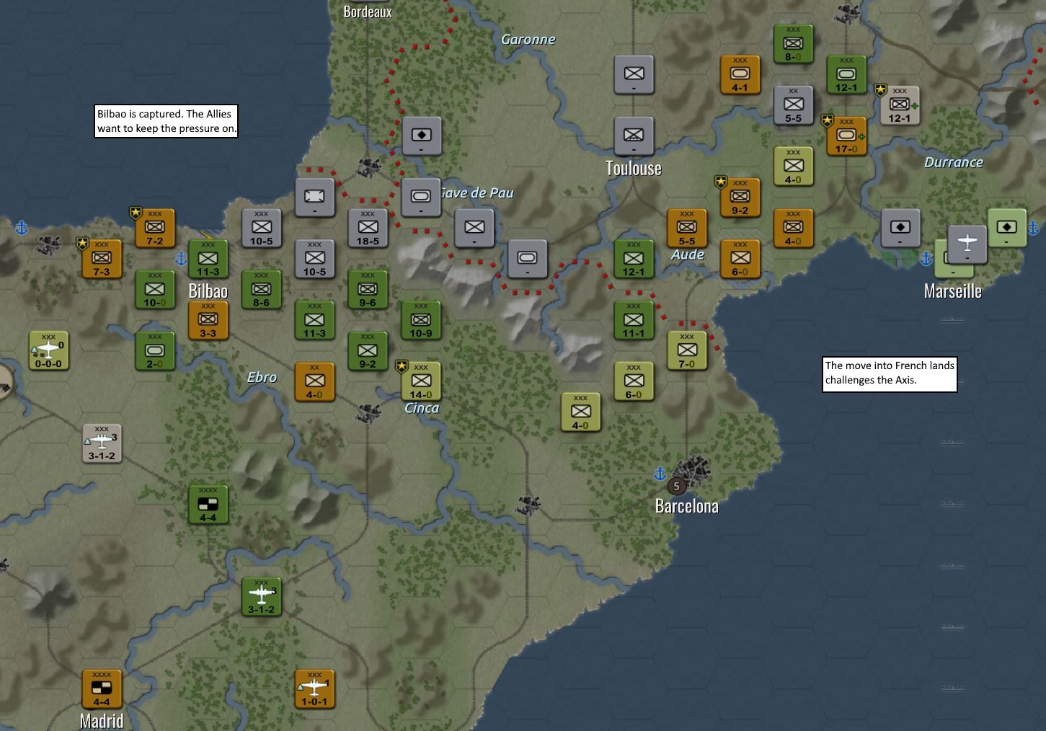Screen dimensions: 1046x731
Task: Click the green 9-2 infantry unit
Action: pos(368,351)
